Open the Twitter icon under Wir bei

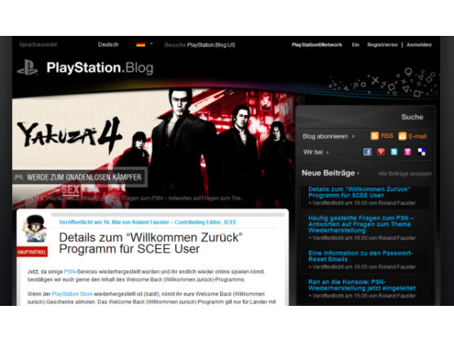(x=394, y=152)
